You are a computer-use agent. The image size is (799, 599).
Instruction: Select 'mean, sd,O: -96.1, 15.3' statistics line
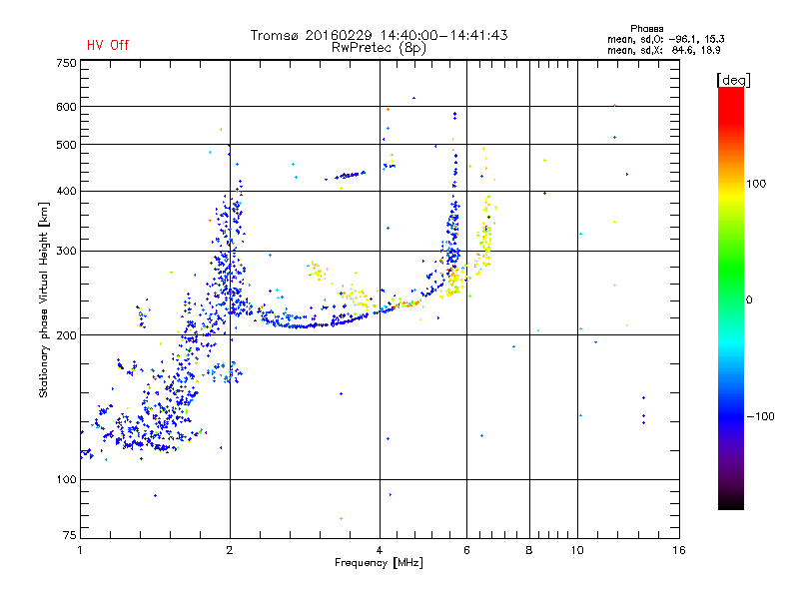[665, 39]
